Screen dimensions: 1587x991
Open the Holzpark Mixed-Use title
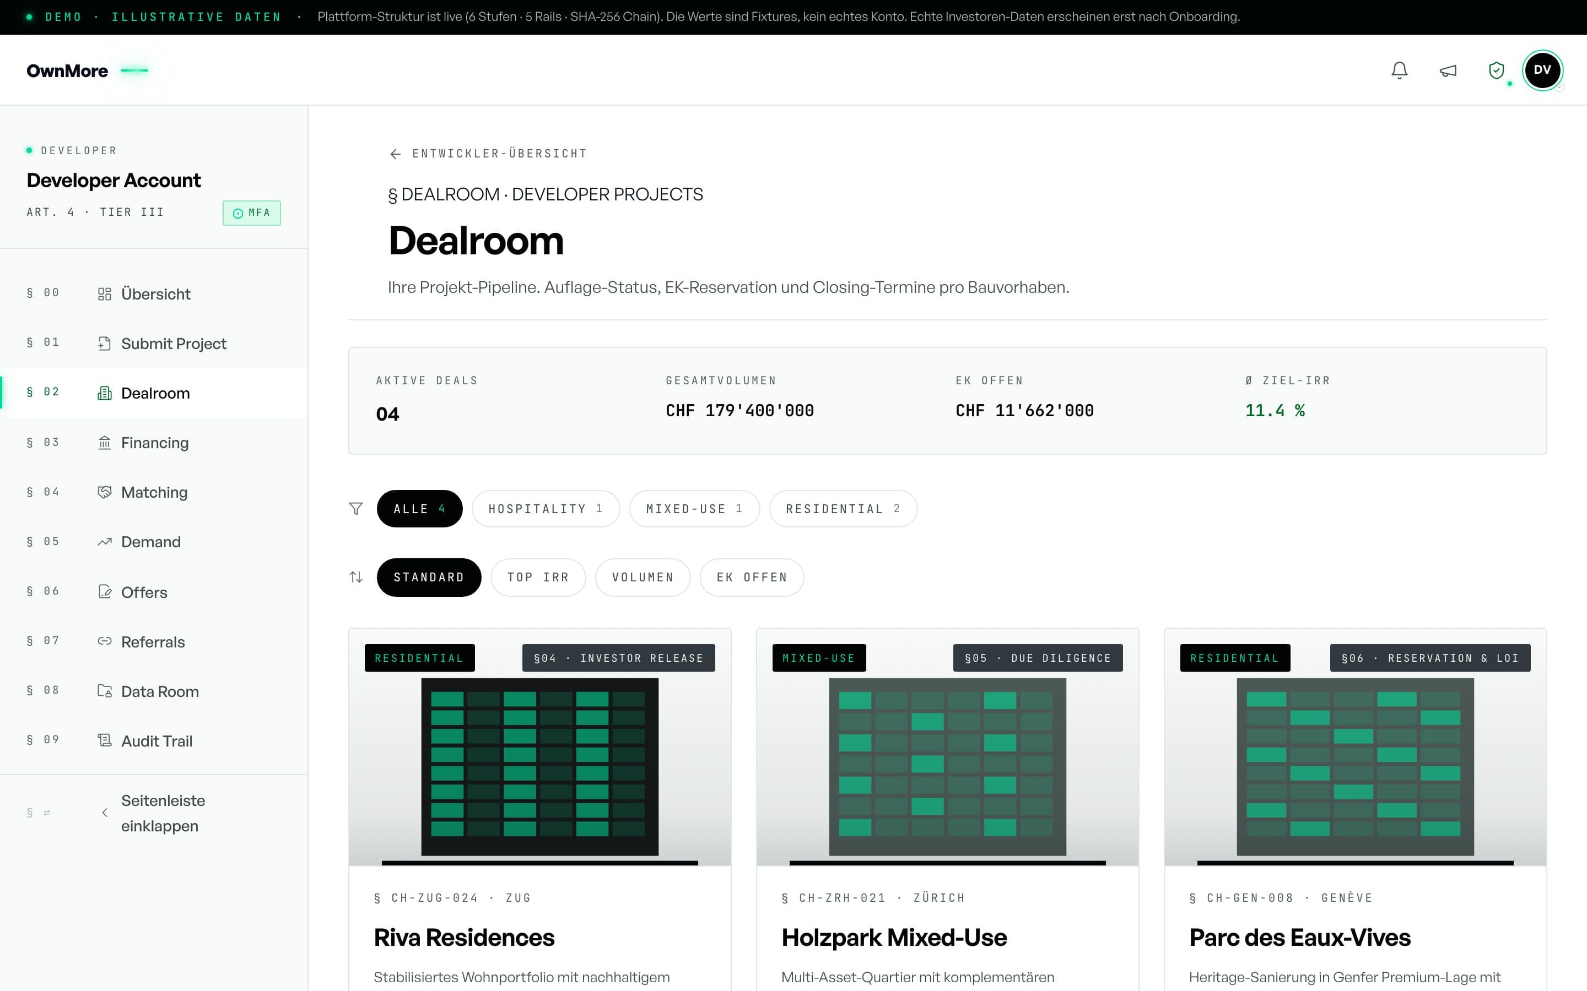pos(894,938)
